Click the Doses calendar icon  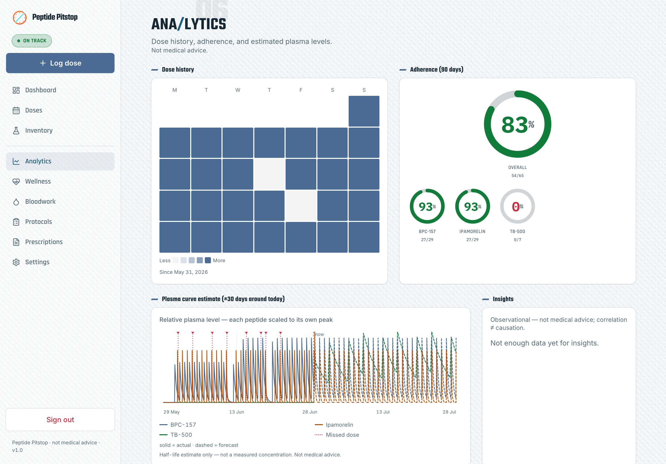(x=16, y=110)
